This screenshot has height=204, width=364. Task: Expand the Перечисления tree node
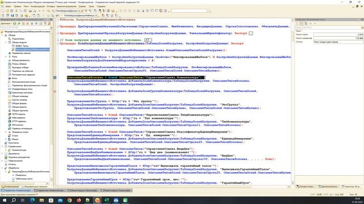click(2, 161)
